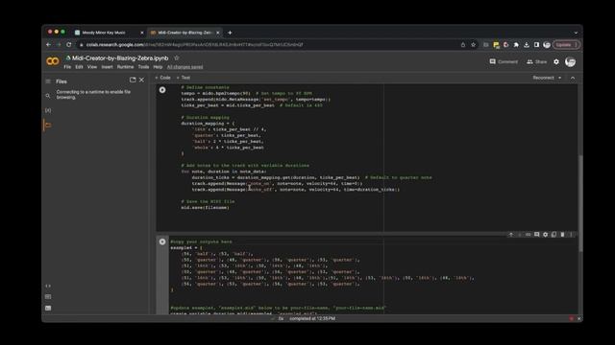Toggle the sidebar hamburger menu
Image resolution: width=615 pixels, height=345 pixels.
pyautogui.click(x=48, y=81)
